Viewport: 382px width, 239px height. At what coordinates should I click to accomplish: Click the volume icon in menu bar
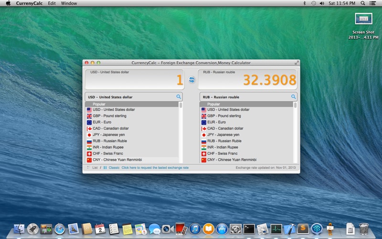(x=322, y=3)
